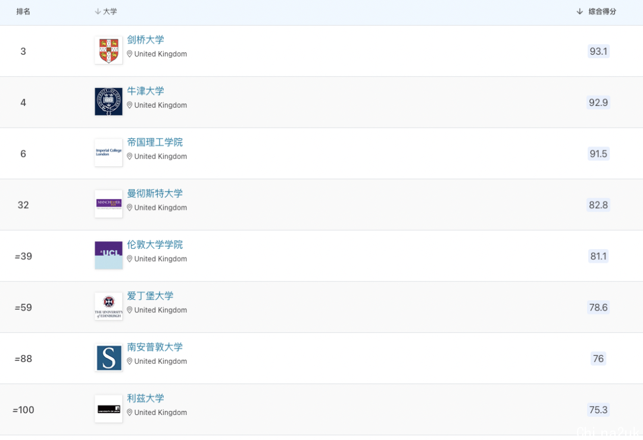Screen dimensions: 643x440
Task: Open the 爱丁堡大学 link
Action: (150, 296)
